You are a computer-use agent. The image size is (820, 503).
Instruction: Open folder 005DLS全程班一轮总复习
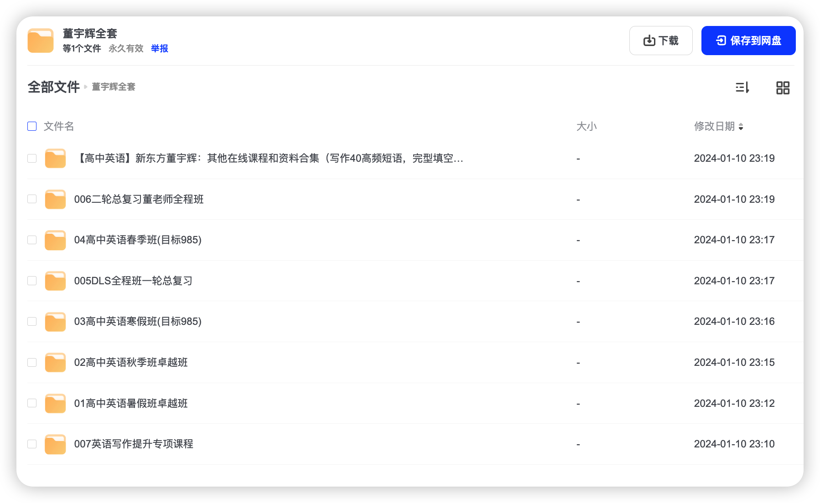coord(133,281)
